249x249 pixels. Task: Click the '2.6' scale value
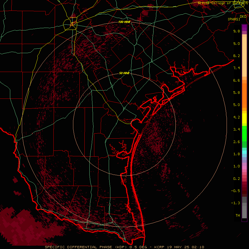[x=237, y=142]
